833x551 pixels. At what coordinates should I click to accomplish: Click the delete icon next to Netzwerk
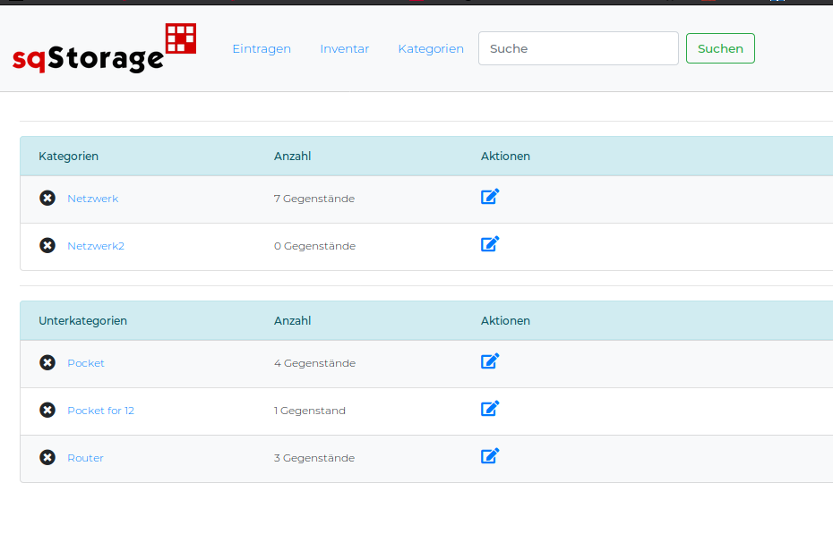pyautogui.click(x=47, y=199)
